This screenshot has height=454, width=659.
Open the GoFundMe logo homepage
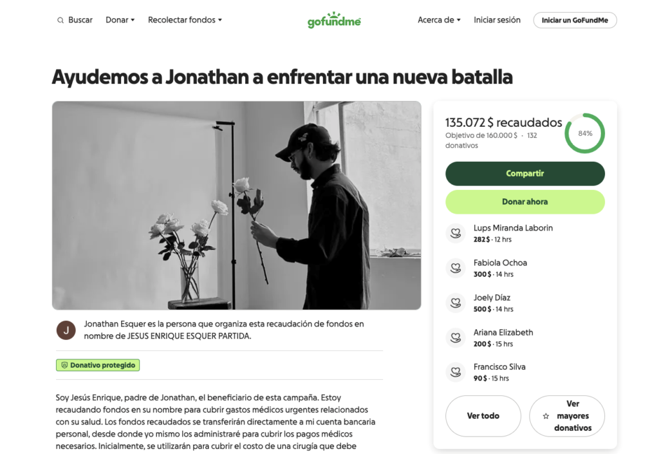pyautogui.click(x=334, y=20)
